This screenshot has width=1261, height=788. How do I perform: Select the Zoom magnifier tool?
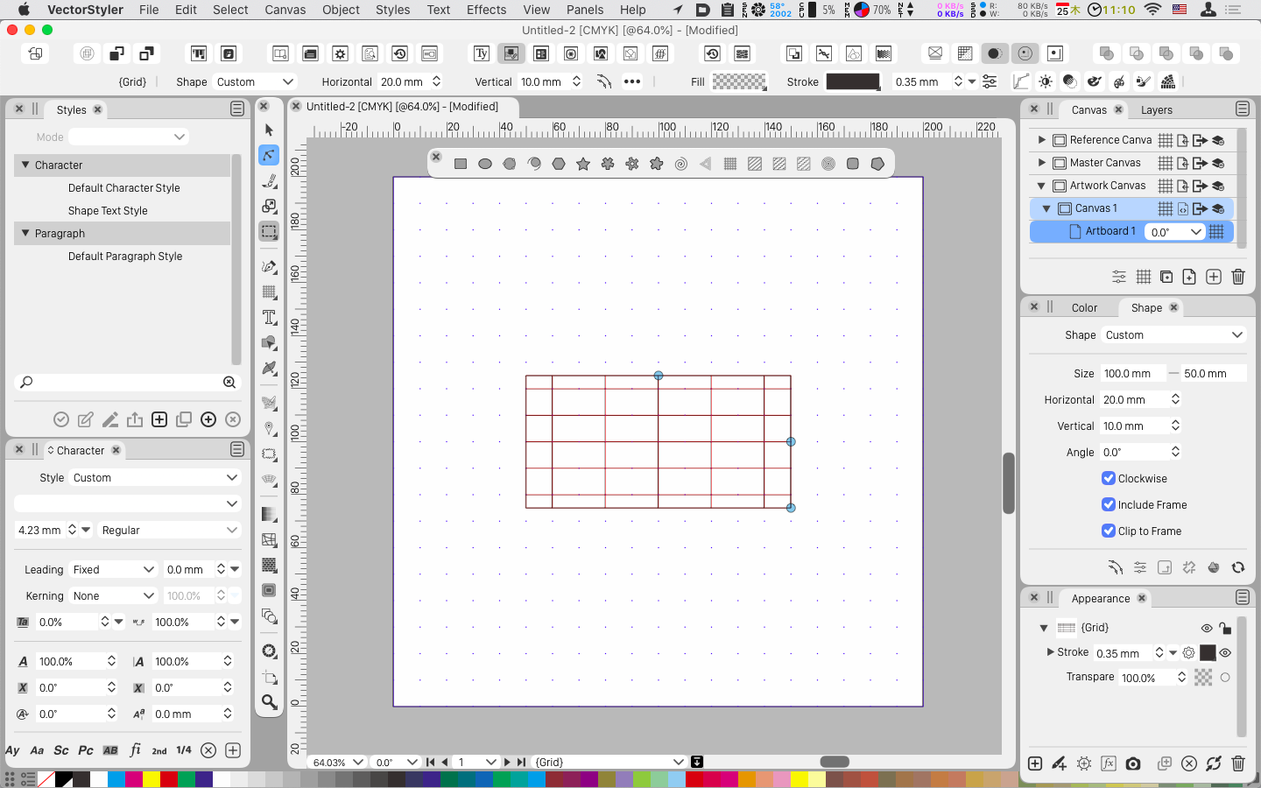coord(269,702)
